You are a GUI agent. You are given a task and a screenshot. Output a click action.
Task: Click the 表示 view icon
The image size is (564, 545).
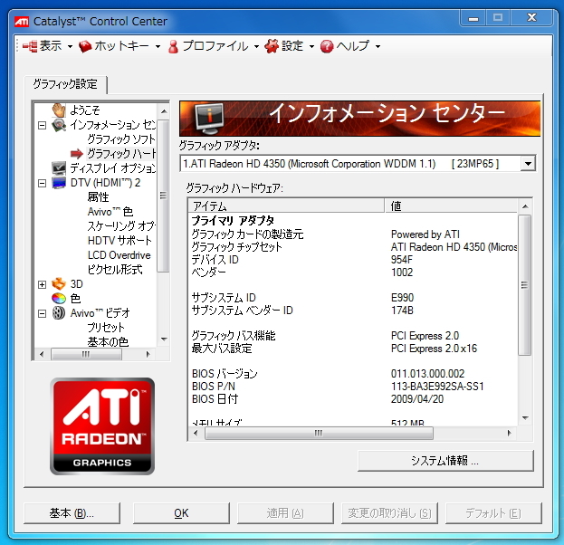click(30, 46)
